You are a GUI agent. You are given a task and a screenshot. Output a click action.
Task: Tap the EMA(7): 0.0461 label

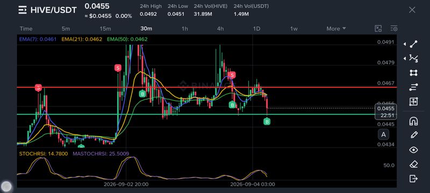tap(38, 39)
